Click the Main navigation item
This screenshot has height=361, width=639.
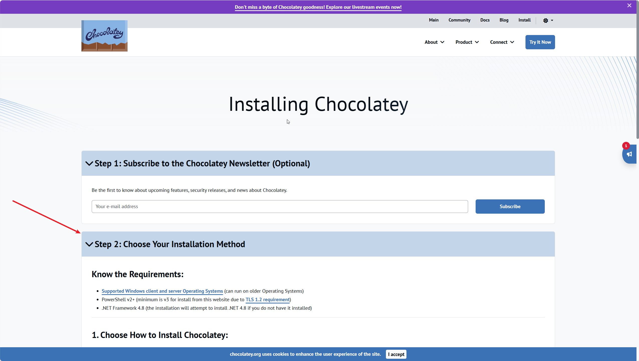[x=434, y=20]
